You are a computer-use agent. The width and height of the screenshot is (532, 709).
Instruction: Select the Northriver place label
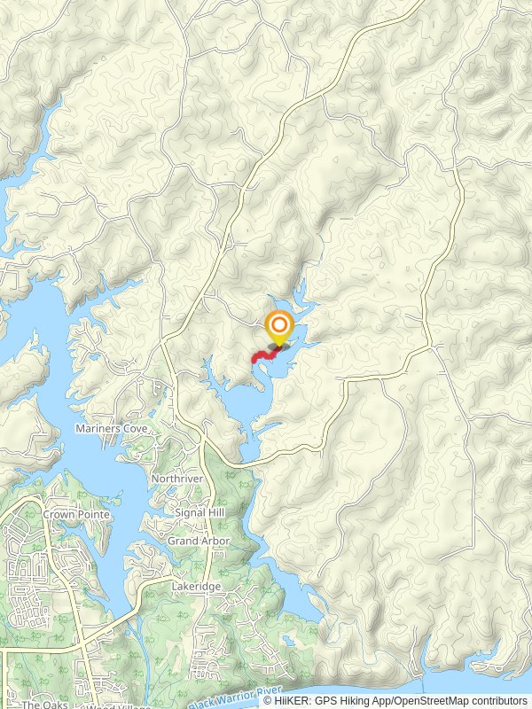pos(176,479)
